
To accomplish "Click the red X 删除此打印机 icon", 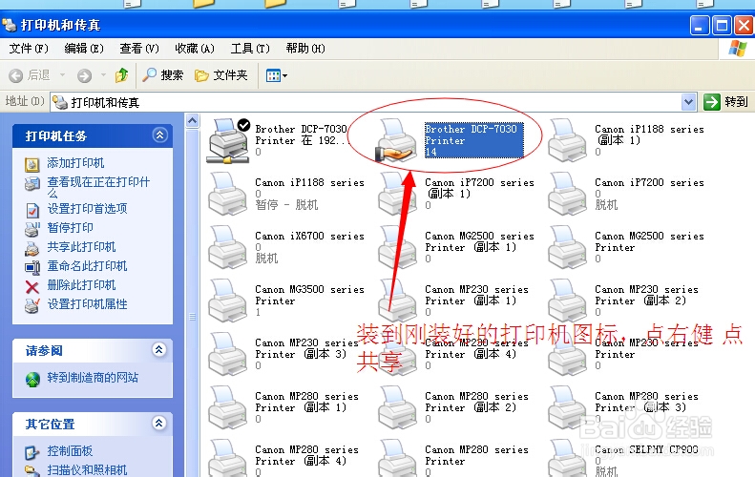I will 31,287.
